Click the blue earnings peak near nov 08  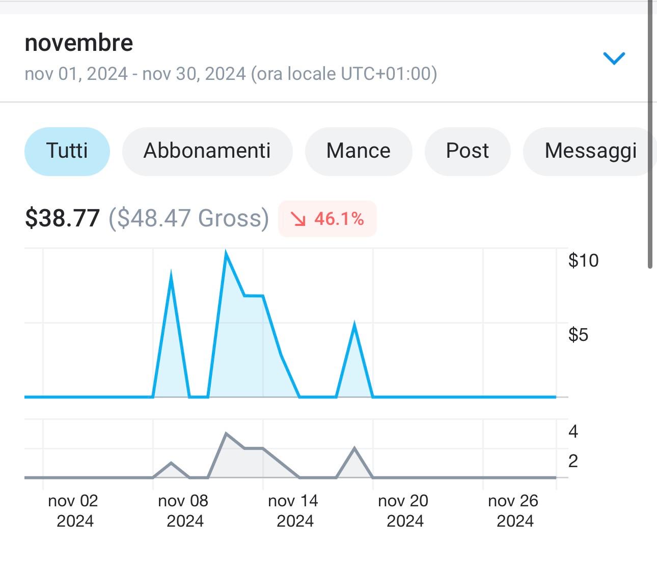pos(171,277)
